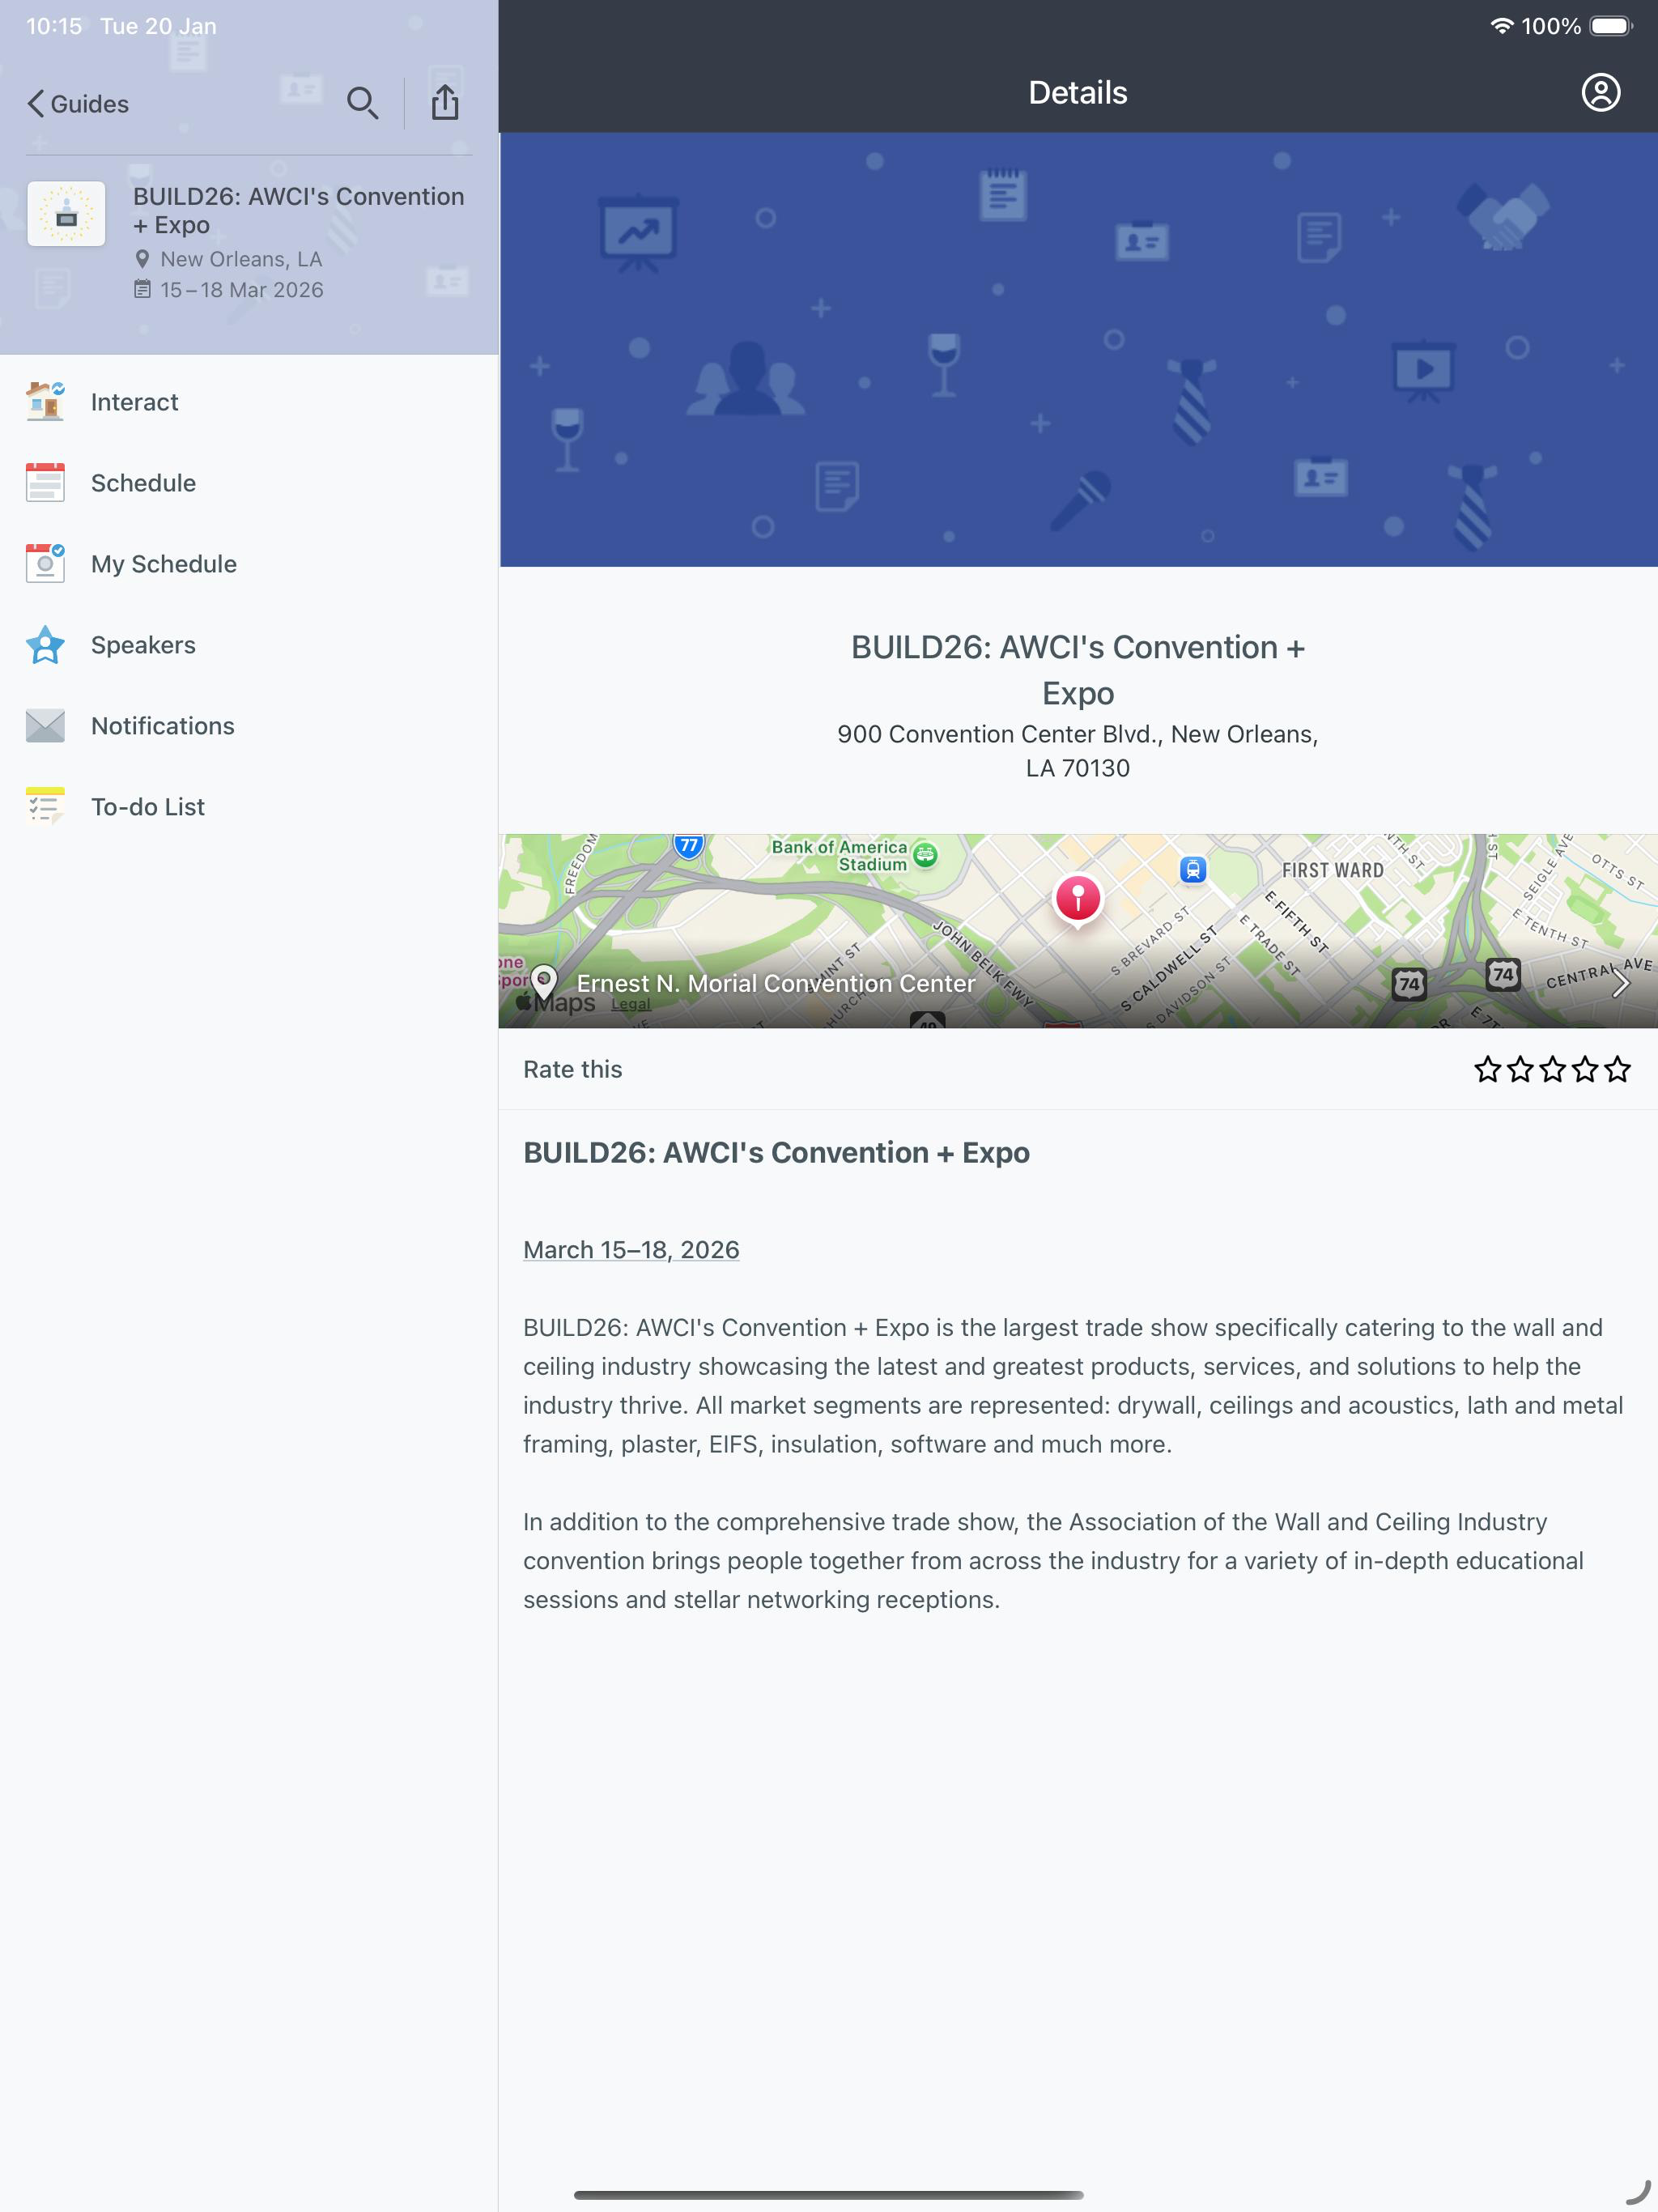The height and width of the screenshot is (2212, 1658).
Task: Open the Maps Legal link
Action: 630,1004
